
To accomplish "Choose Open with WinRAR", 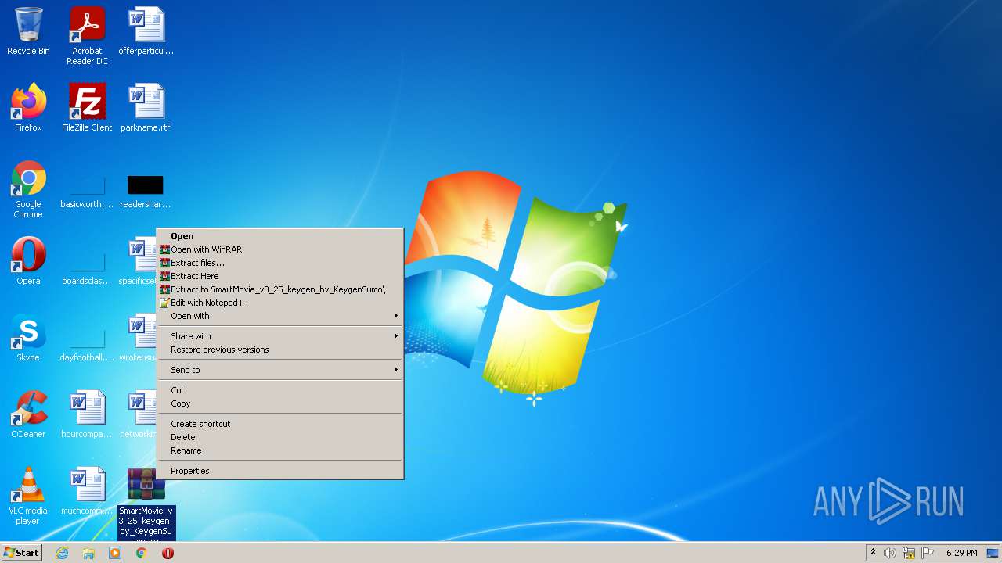I will (x=280, y=249).
